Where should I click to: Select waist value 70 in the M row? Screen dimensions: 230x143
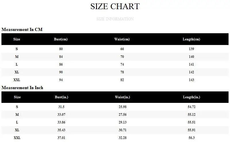[122, 56]
